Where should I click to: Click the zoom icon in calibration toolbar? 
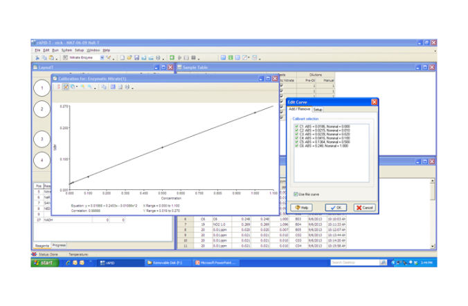[x=84, y=87]
